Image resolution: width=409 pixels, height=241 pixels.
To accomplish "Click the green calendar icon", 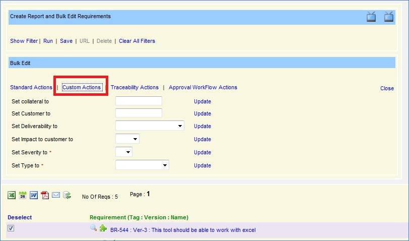I will [x=23, y=195].
